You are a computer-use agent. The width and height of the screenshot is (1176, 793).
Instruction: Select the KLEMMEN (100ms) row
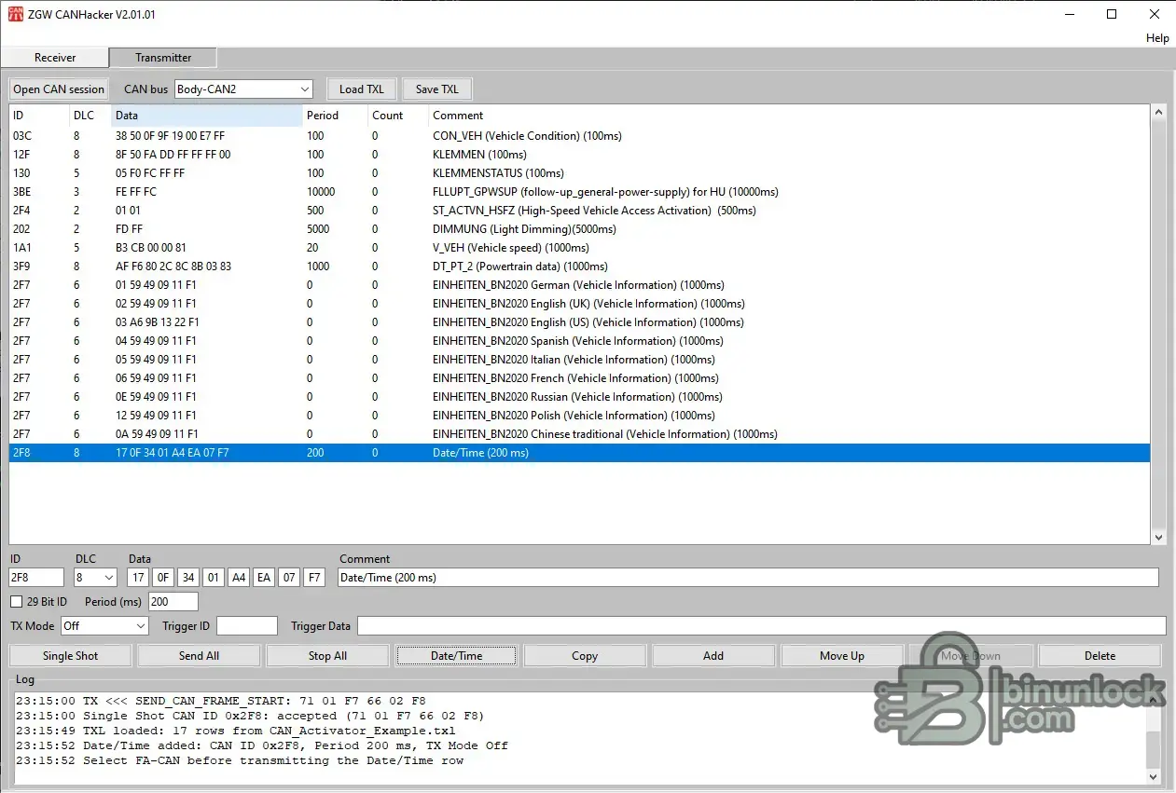tap(579, 155)
